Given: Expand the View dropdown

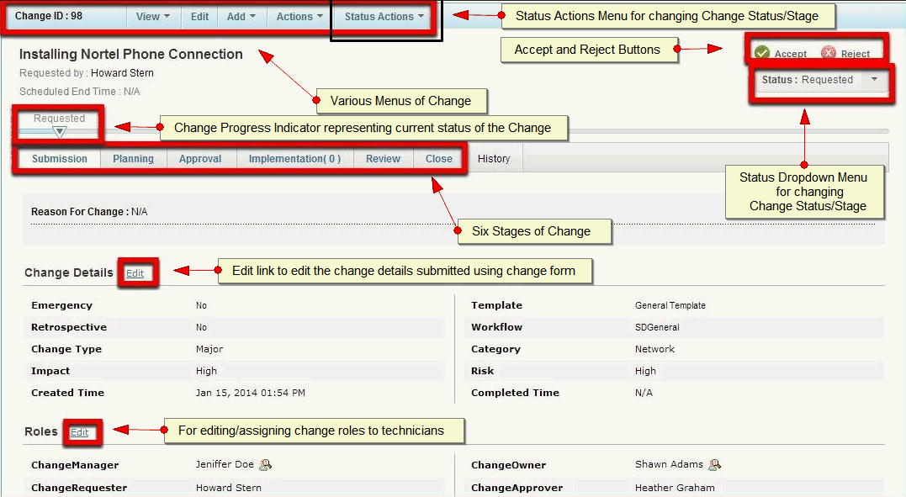Looking at the screenshot, I should click(x=152, y=15).
